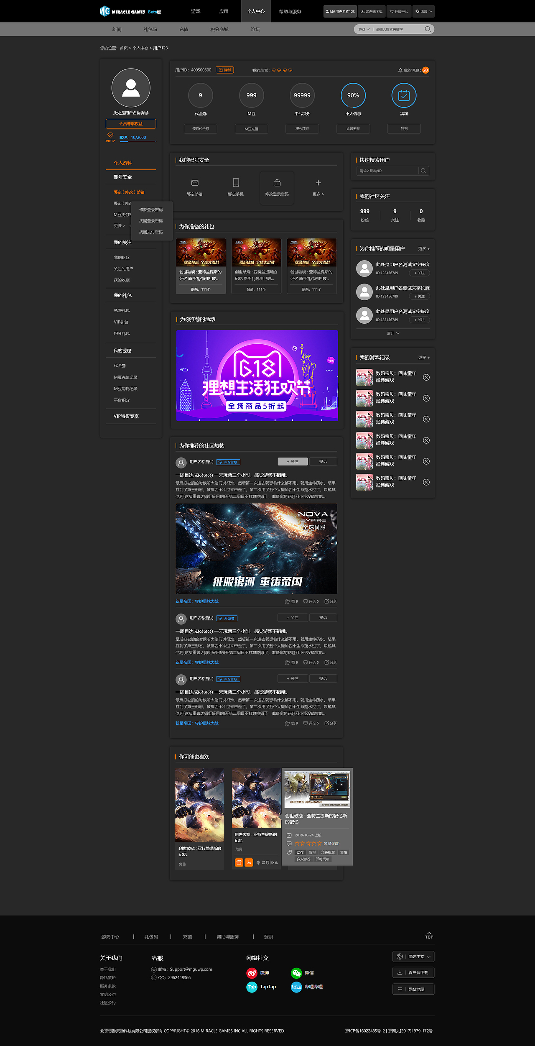Follow the first star user with 关注
Screen dimensions: 535x1046
pos(419,273)
